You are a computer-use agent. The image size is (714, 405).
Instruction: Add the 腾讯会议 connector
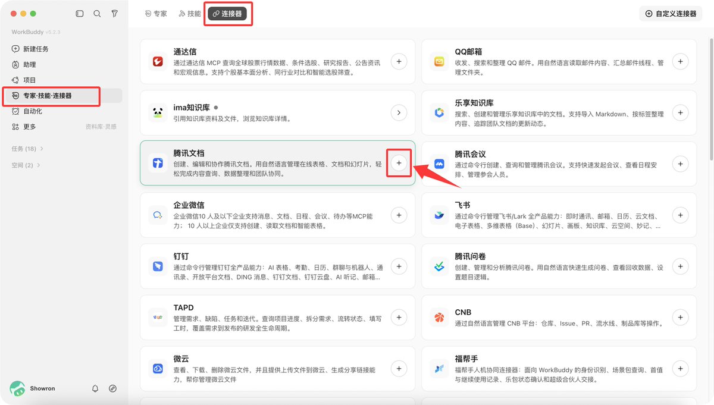click(681, 164)
